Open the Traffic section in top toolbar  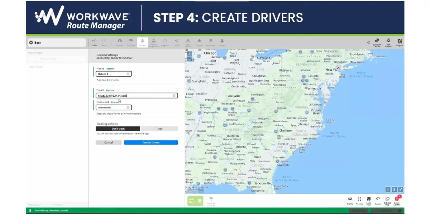click(177, 42)
